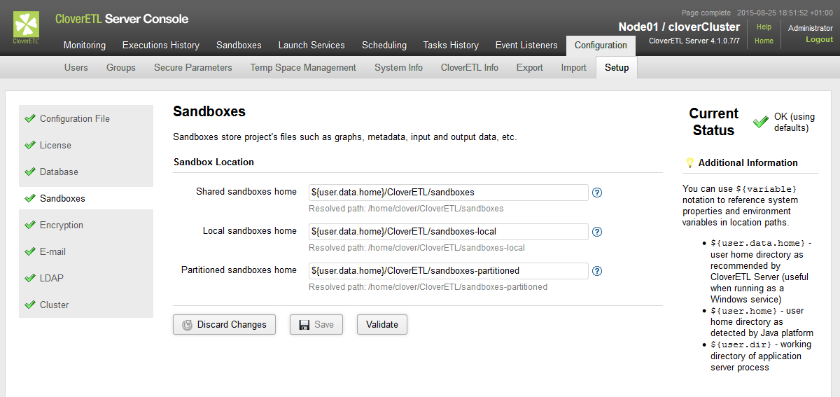Go to Secure Parameters subtab
Viewport: 840px width, 397px height.
[x=193, y=67]
